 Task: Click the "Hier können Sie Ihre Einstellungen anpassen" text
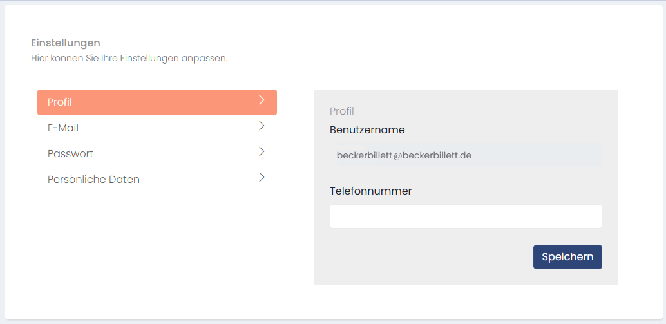[129, 59]
